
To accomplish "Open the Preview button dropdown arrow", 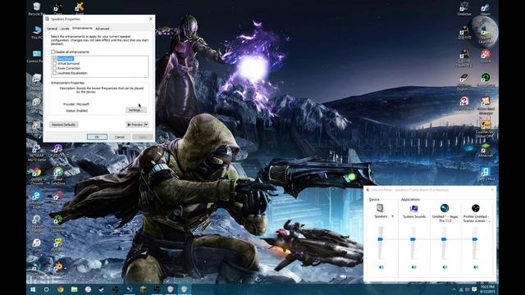I will 146,125.
